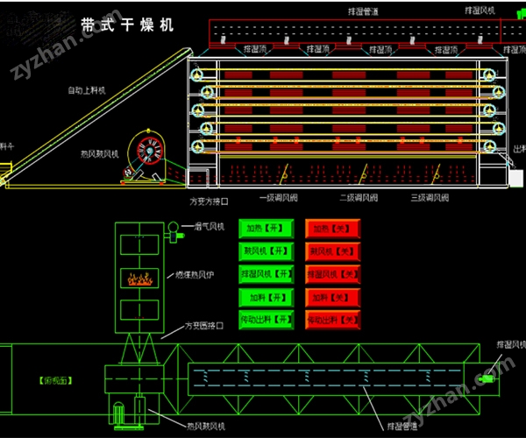Image resolution: width=526 pixels, height=438 pixels.
Task: Start the blower via 鼓风机【开】
Action: [267, 251]
